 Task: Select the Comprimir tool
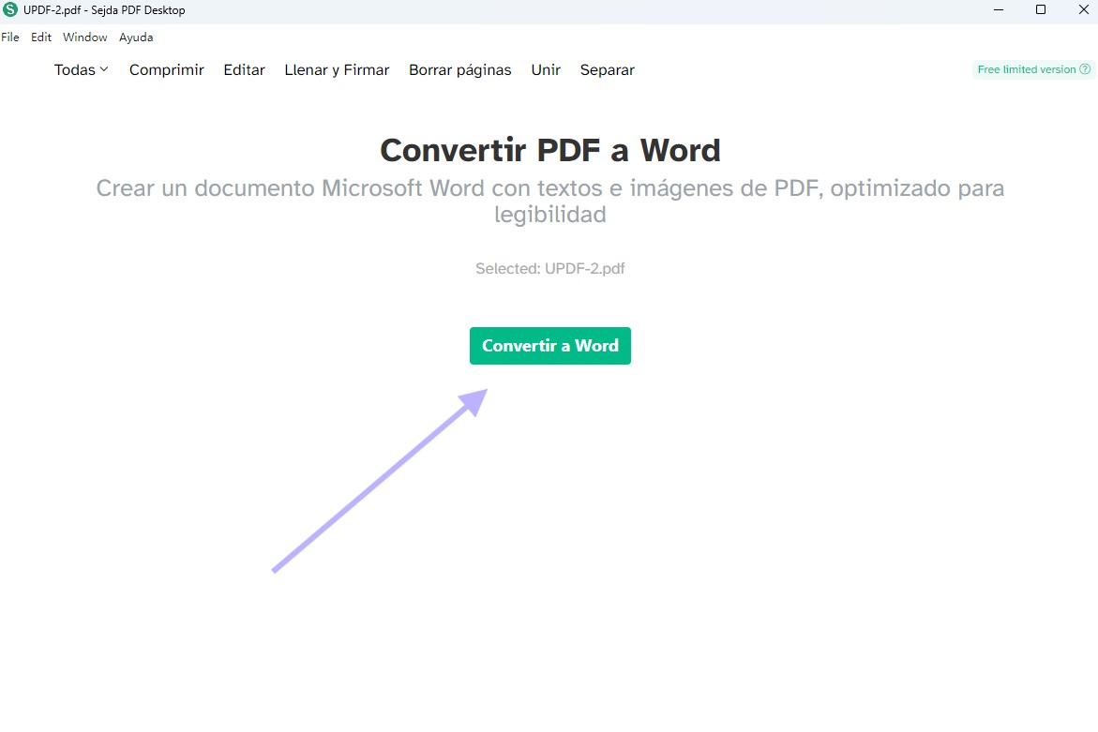tap(167, 70)
